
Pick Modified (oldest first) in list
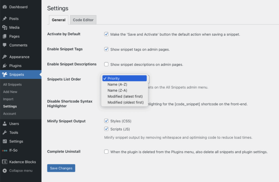[125, 102]
